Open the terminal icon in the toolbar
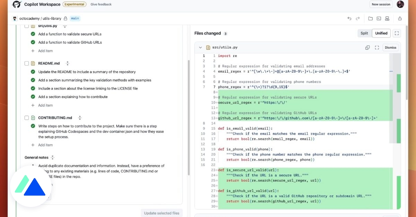 (x=379, y=18)
